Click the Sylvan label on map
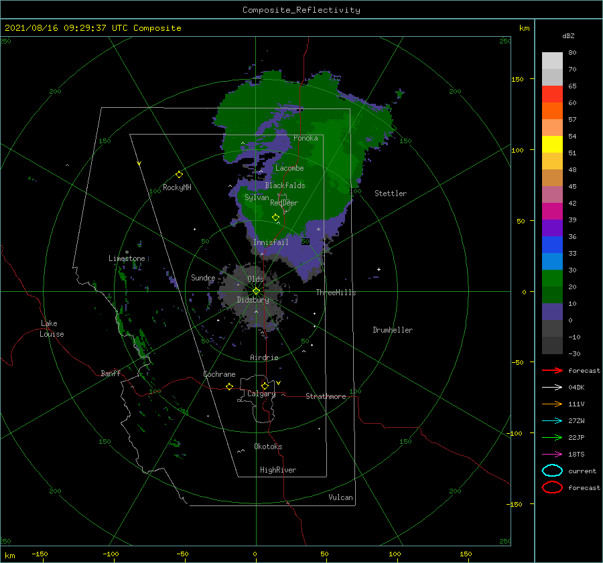 257,197
